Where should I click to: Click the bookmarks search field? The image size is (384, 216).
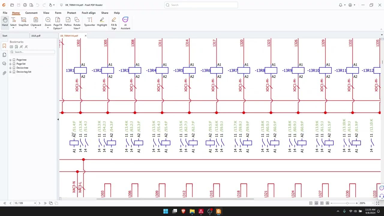click(x=32, y=52)
